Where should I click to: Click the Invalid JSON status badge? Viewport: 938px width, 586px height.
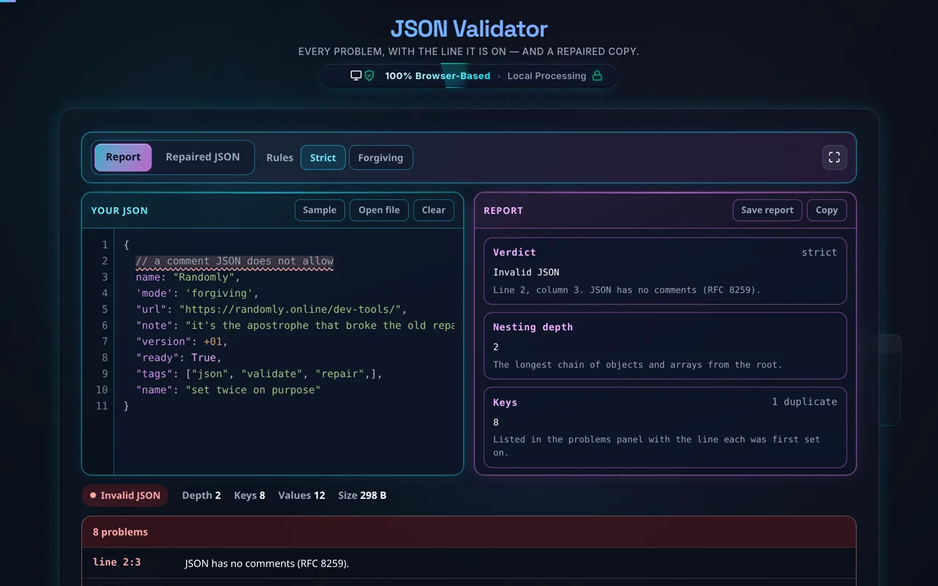pos(125,495)
